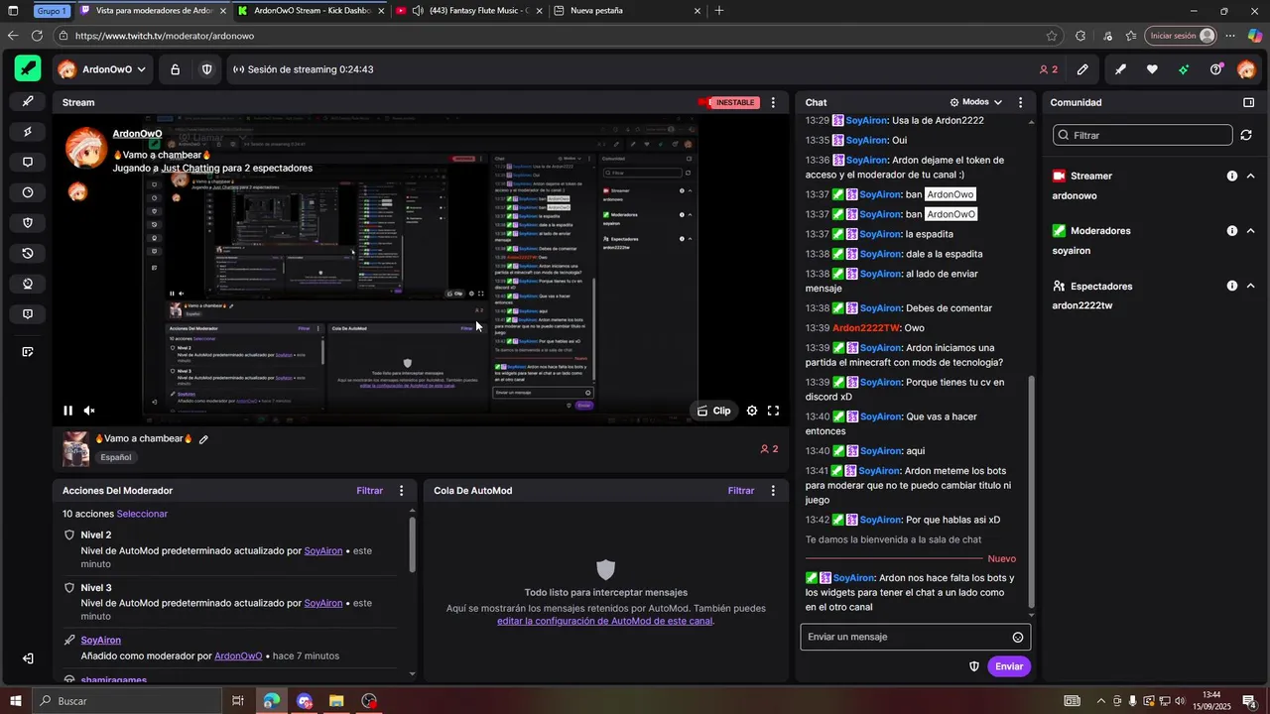The height and width of the screenshot is (714, 1270).
Task: Collapse the Espectadores section
Action: point(1250,286)
